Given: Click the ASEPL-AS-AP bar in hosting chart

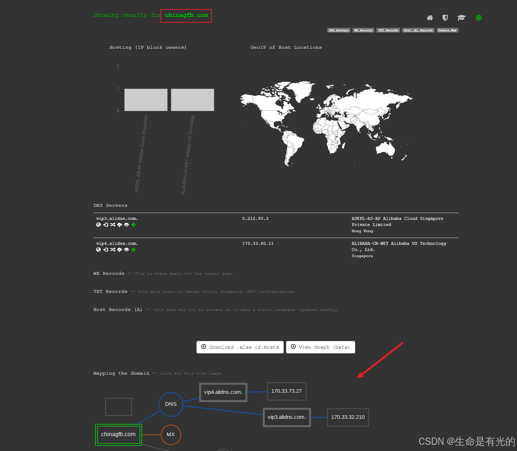Looking at the screenshot, I should (x=146, y=100).
